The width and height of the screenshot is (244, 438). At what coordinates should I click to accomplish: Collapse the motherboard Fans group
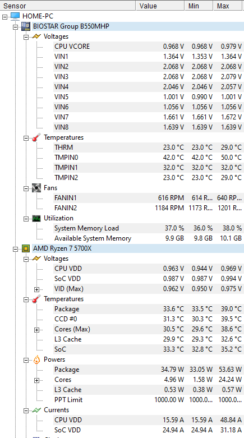(26, 188)
